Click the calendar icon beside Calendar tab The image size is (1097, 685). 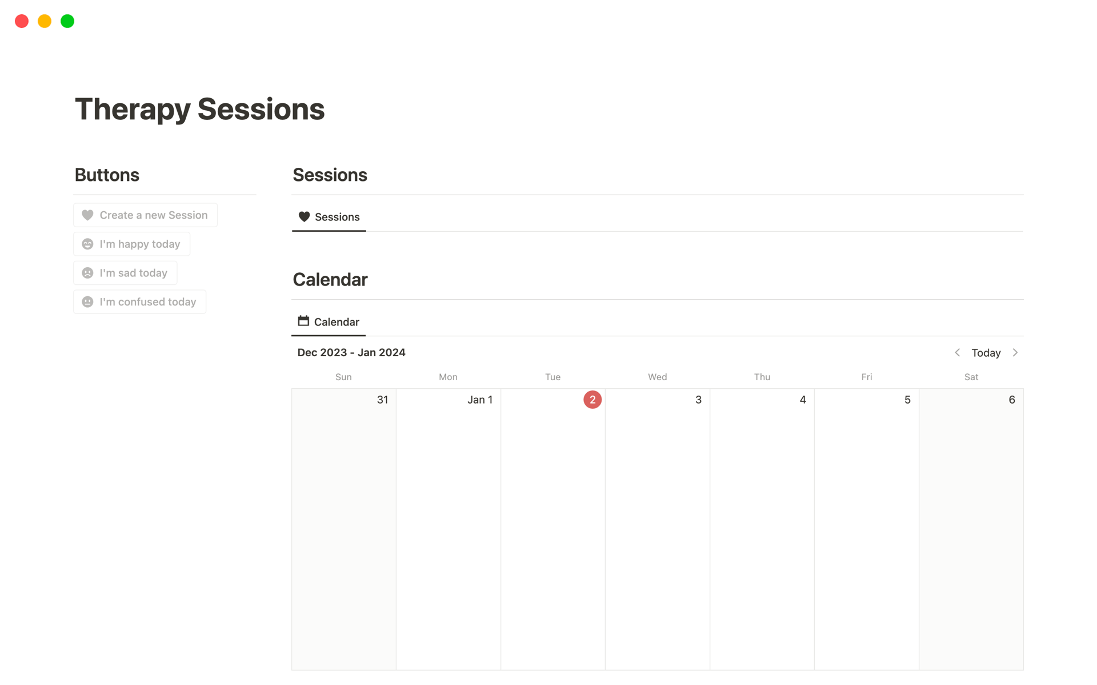[x=303, y=321]
